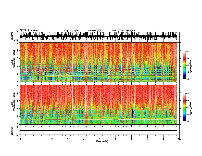This screenshot has width=202, height=156.
Task: Click the "6" kHz tick of ch.2 spectrogram
Action: (x=18, y=101)
